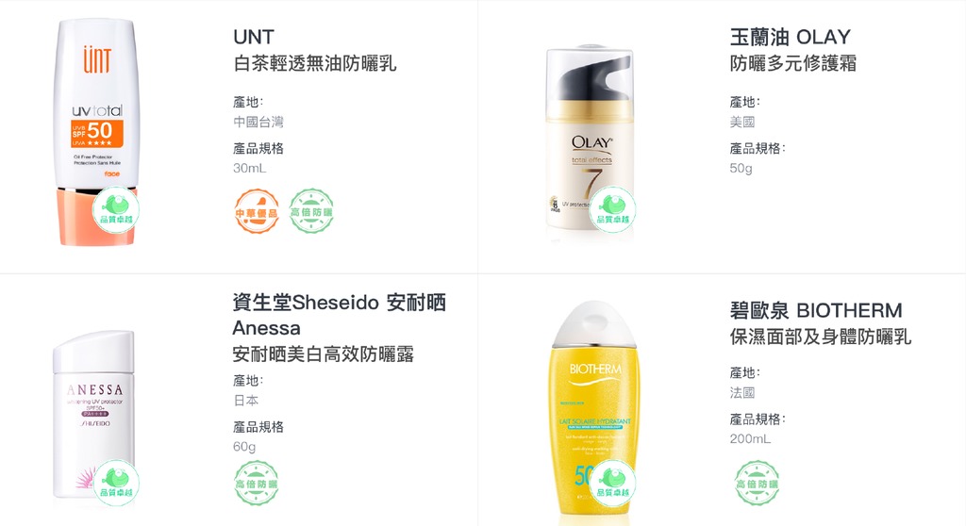This screenshot has height=526, width=966.
Task: Click the 高倍防曬 badge under Anessa 60g
Action: 257,484
